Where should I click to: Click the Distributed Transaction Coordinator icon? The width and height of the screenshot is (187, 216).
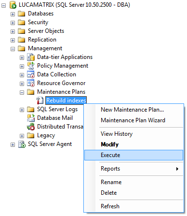31,127
